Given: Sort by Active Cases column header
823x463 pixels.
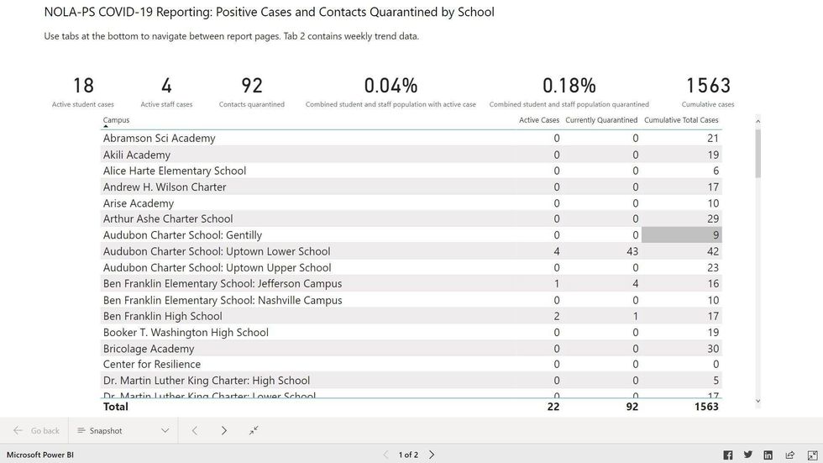Looking at the screenshot, I should point(538,120).
